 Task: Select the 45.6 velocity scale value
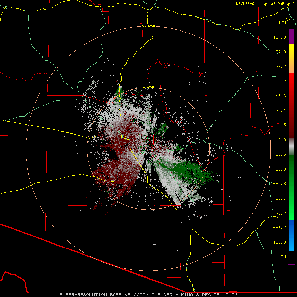[x=281, y=96]
